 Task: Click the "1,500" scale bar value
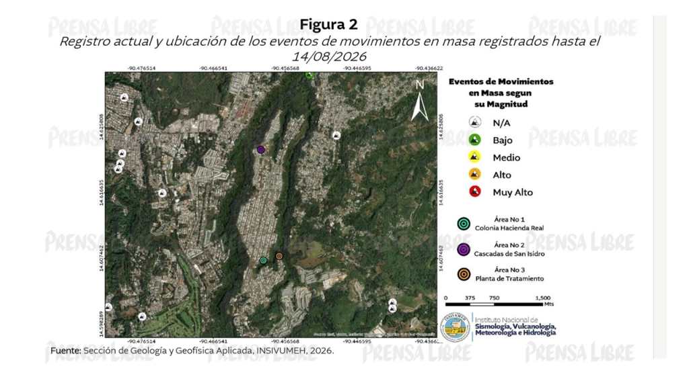pyautogui.click(x=543, y=298)
